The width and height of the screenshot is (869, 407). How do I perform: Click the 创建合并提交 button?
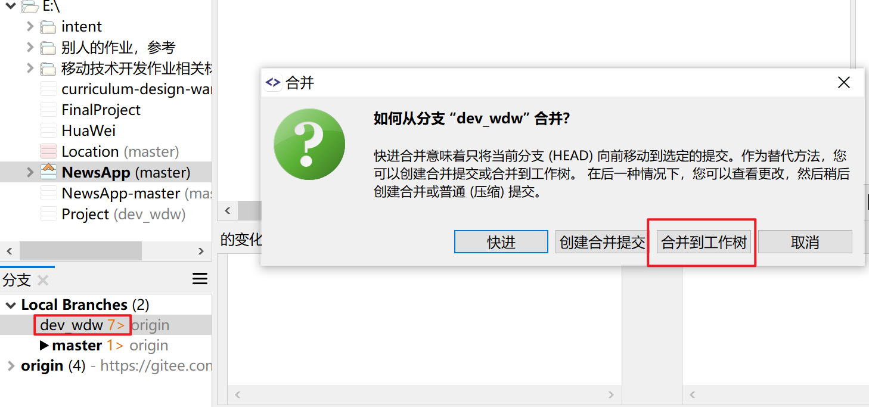[603, 242]
